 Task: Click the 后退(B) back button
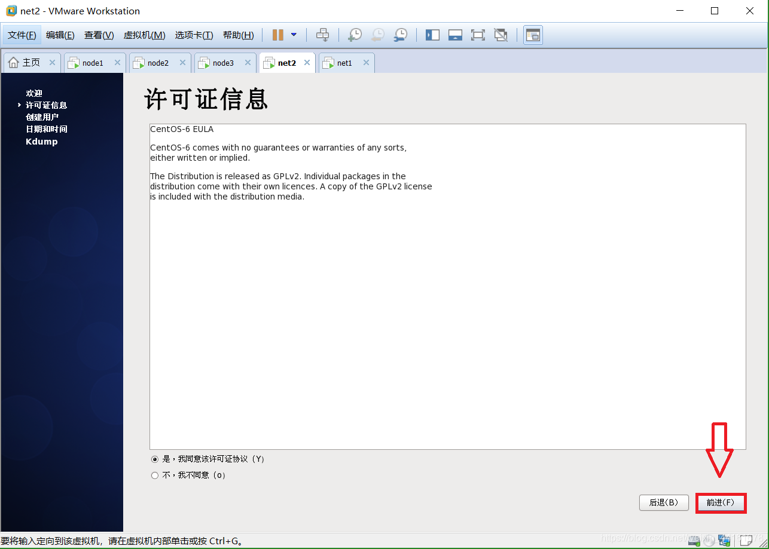point(664,502)
